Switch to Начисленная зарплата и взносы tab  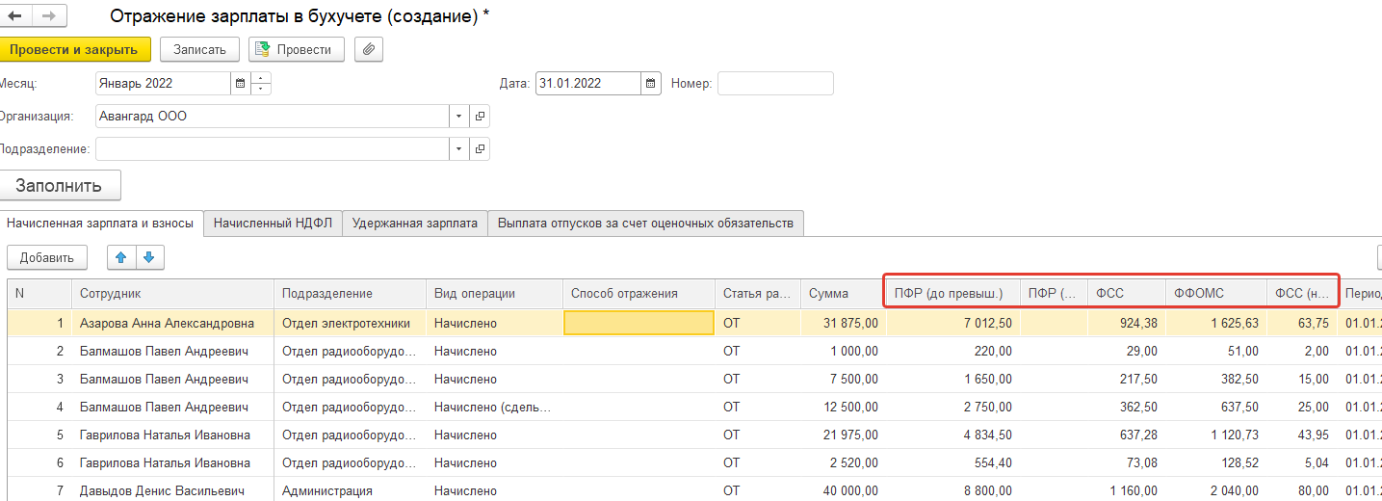click(100, 223)
